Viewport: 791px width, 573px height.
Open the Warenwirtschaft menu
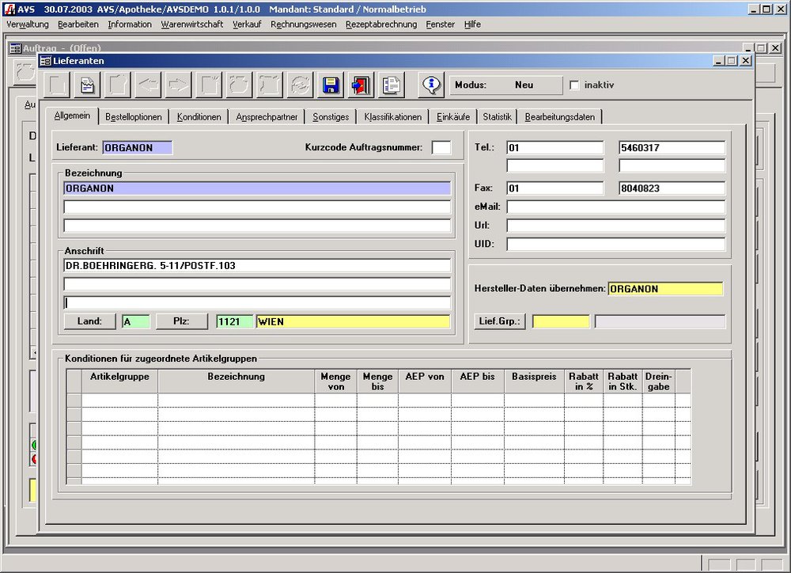tap(191, 25)
